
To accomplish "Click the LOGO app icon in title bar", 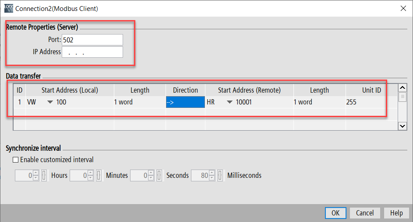I will tap(9, 8).
